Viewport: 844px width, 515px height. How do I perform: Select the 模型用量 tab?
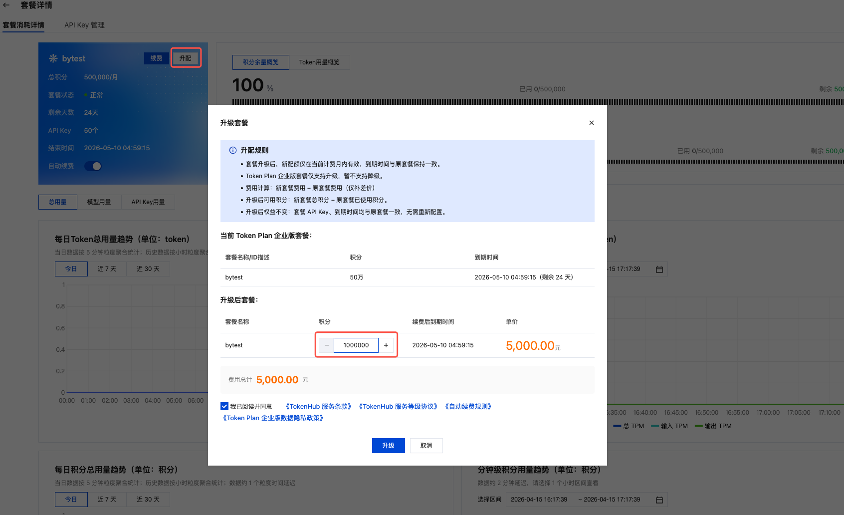(99, 202)
